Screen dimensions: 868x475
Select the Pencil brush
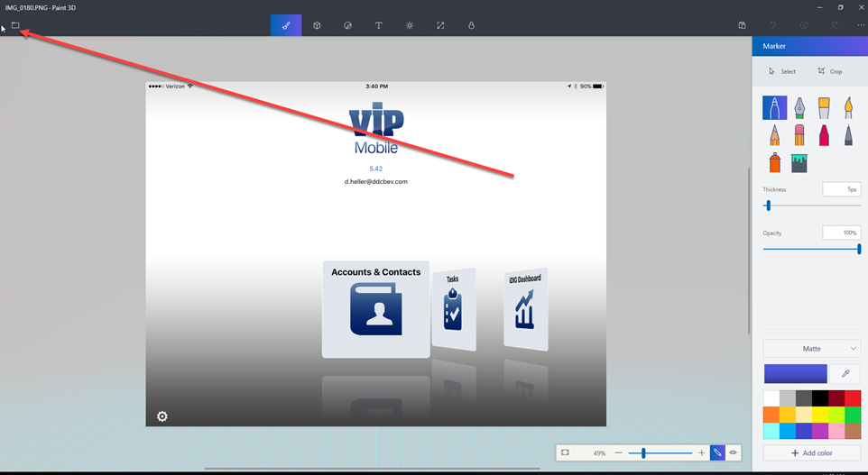tap(774, 135)
